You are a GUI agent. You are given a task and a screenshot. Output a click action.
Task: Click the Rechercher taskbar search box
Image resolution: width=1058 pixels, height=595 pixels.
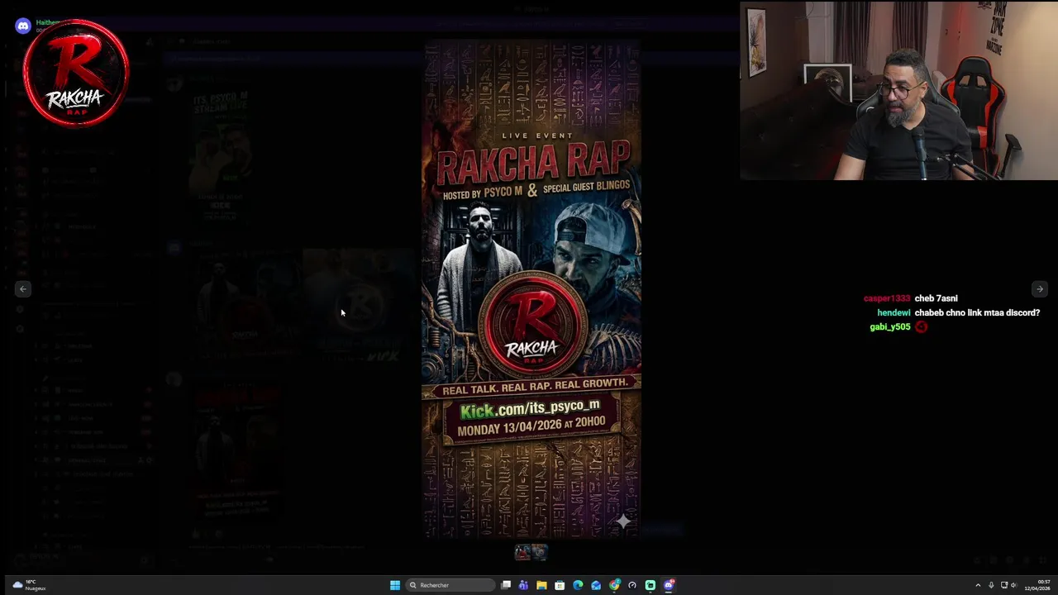point(450,585)
